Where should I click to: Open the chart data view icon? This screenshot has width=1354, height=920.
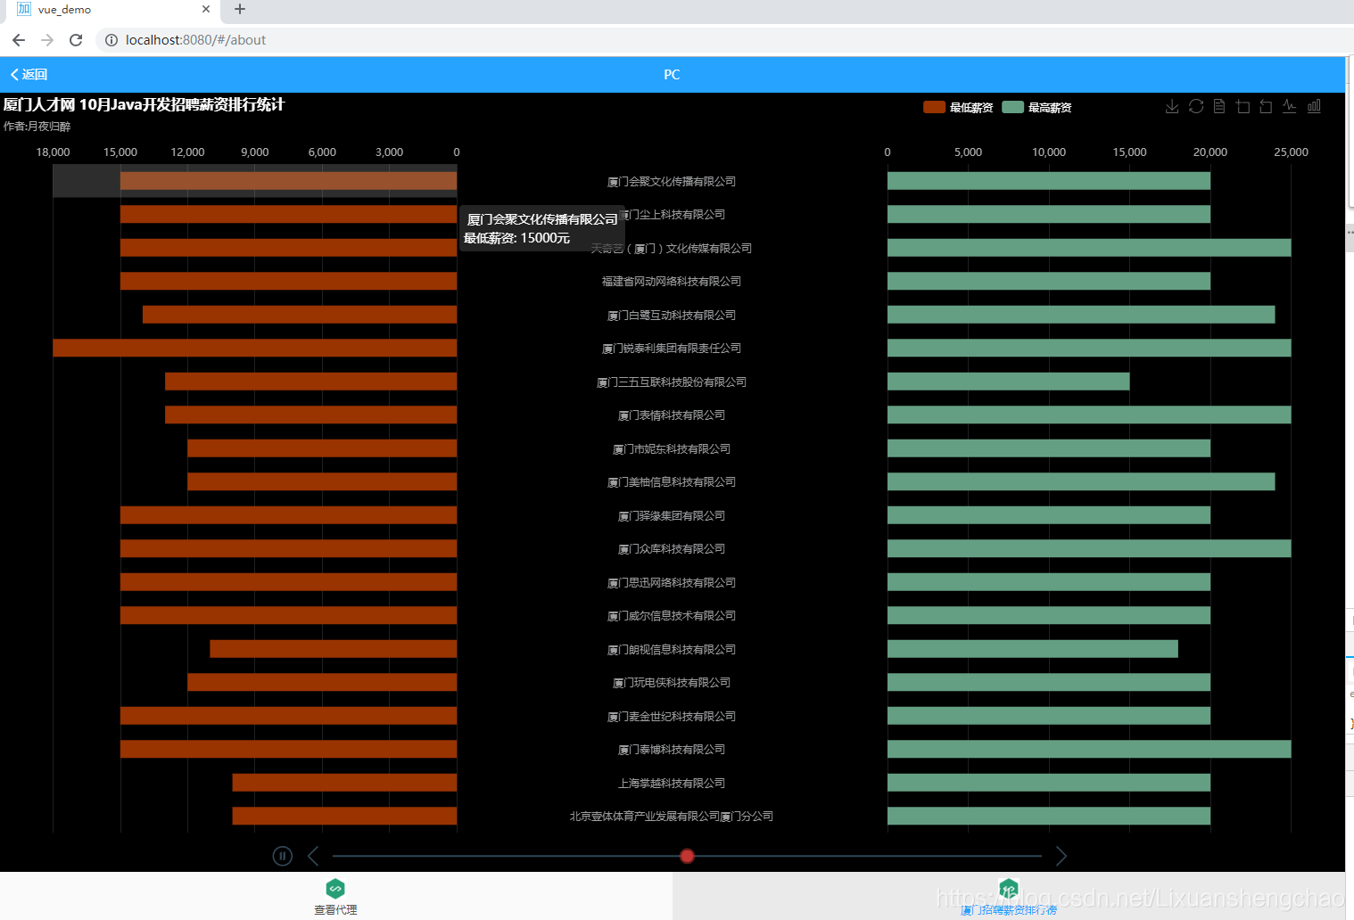pos(1219,107)
